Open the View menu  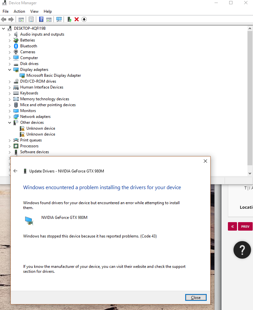coord(34,11)
